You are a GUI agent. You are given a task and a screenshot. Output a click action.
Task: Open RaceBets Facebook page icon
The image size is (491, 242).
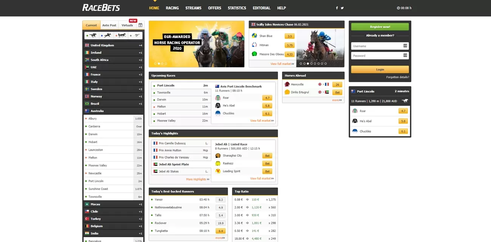click(337, 8)
